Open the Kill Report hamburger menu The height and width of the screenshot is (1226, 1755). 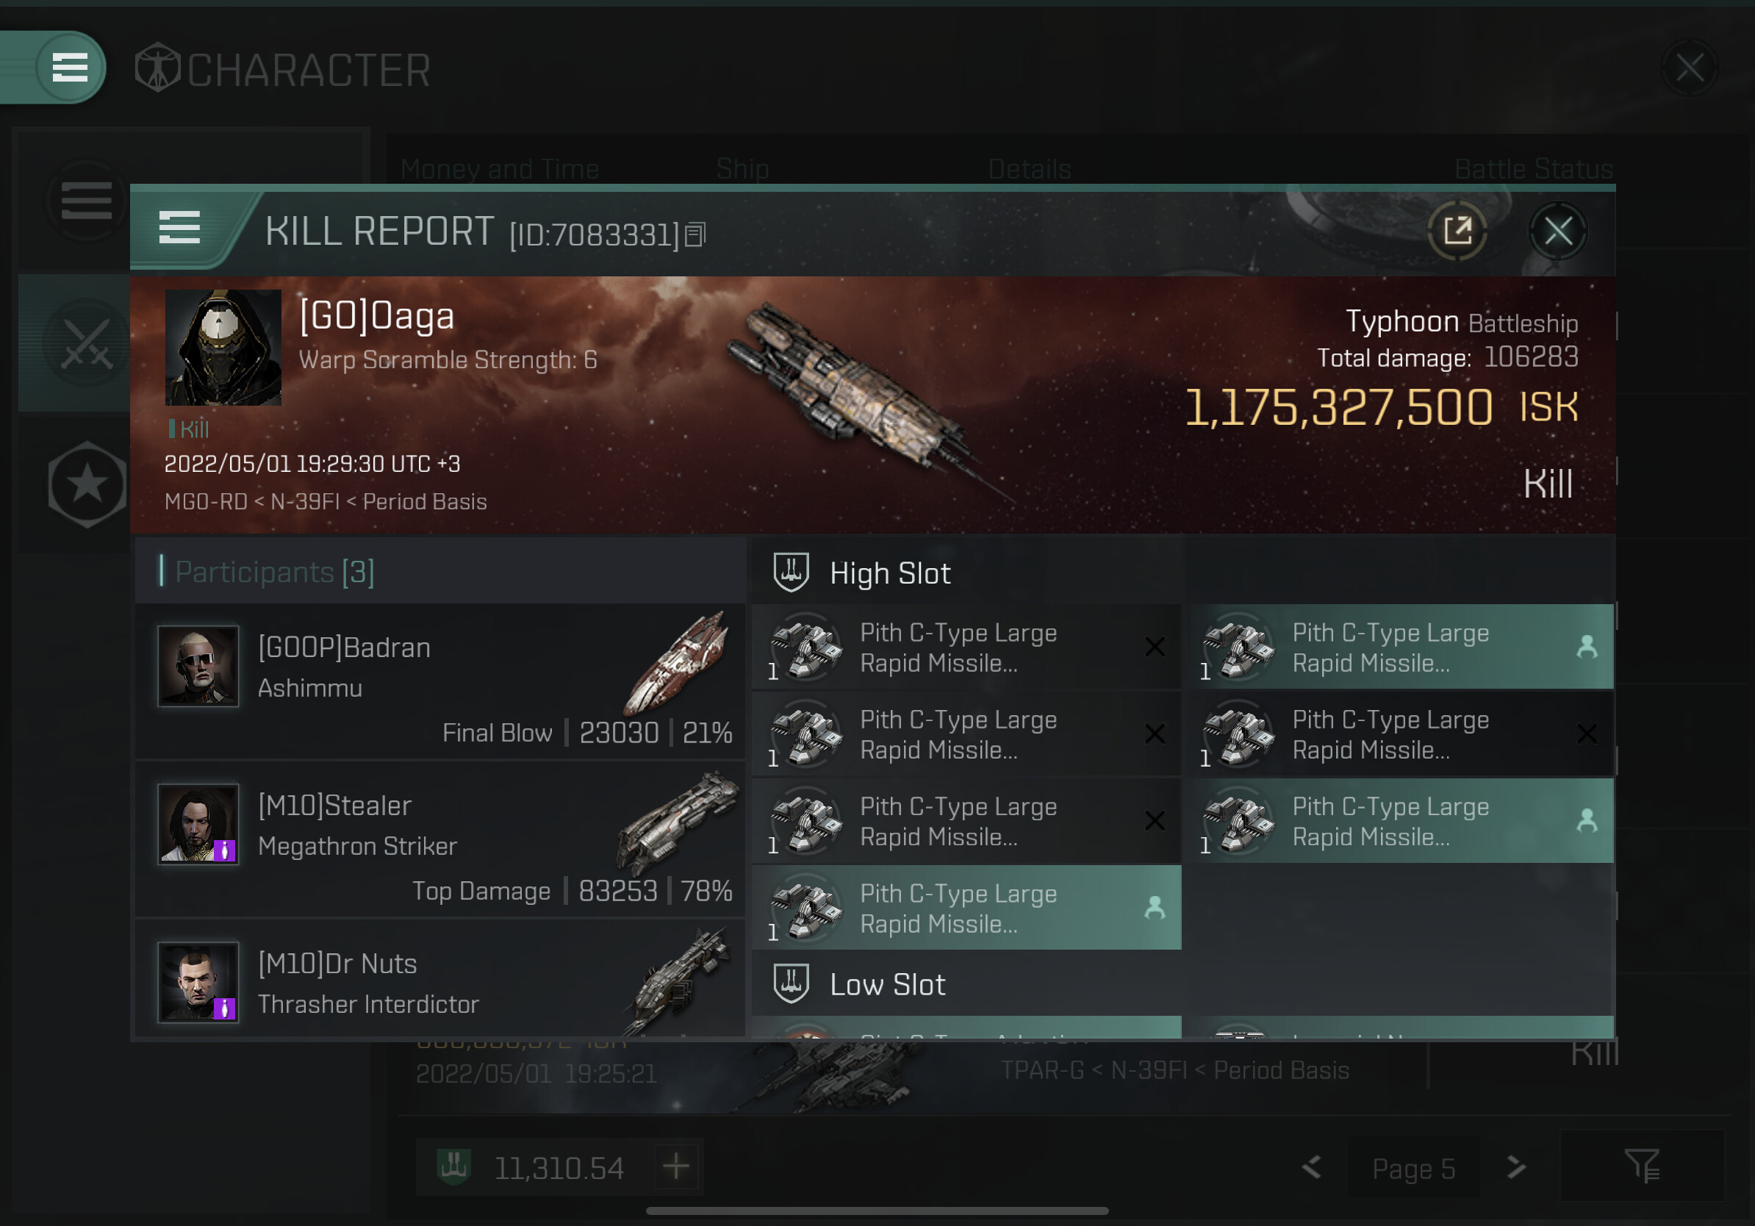179,228
